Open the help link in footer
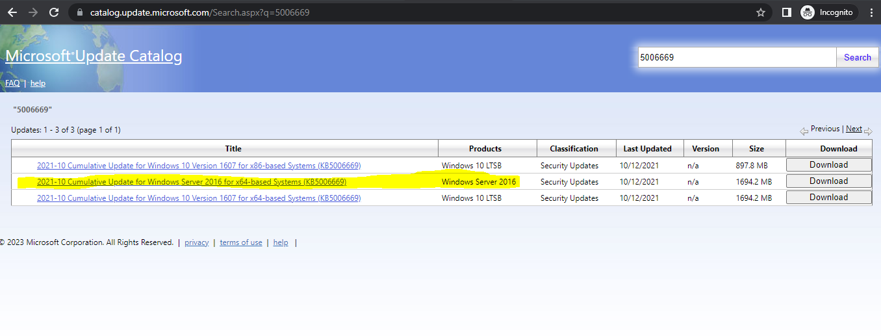881x336 pixels. 281,242
